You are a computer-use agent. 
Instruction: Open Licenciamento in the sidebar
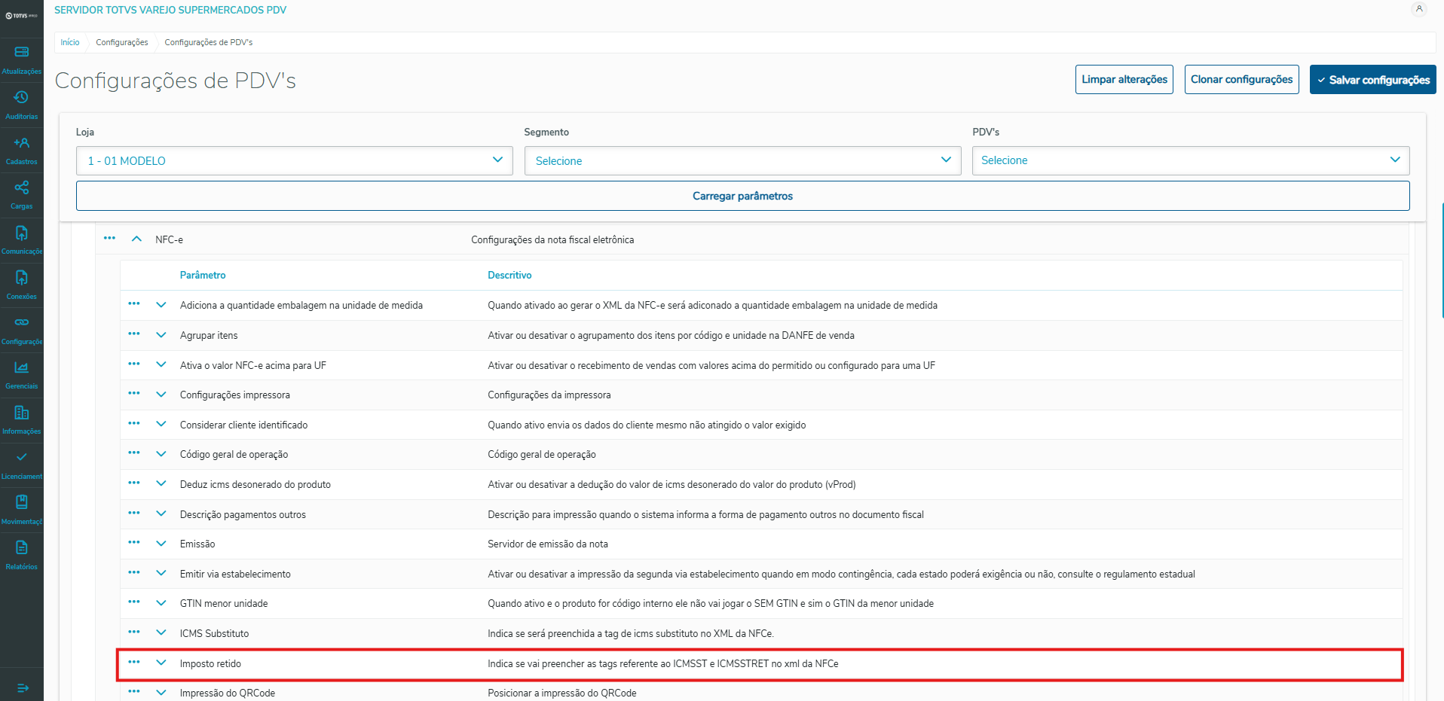(21, 465)
